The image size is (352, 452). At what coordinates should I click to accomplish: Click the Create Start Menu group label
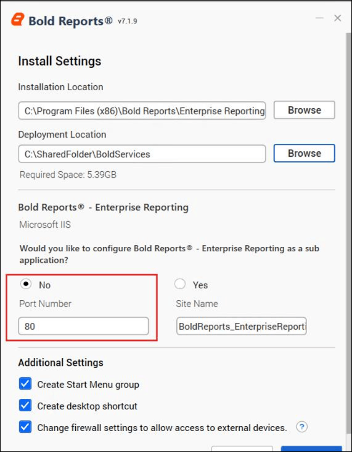coord(88,385)
